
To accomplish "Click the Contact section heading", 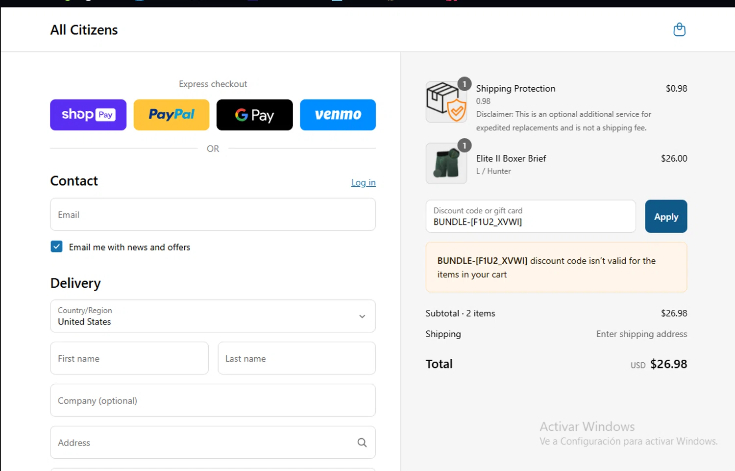I will (x=74, y=181).
